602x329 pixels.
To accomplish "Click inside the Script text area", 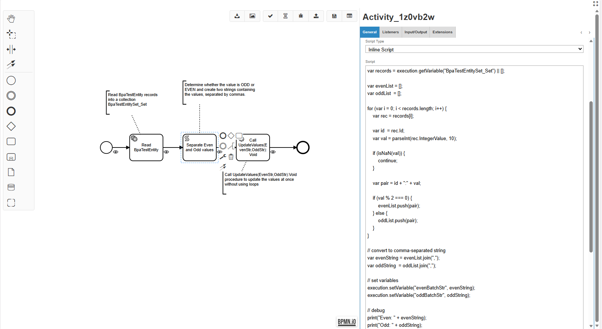I will [x=474, y=197].
